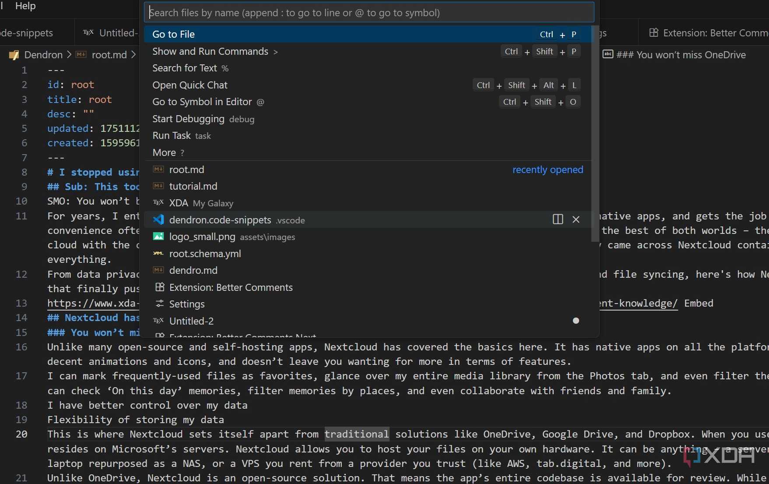769x484 pixels.
Task: Open Untitled-2 from the list
Action: click(x=368, y=321)
